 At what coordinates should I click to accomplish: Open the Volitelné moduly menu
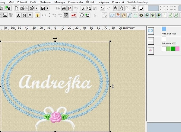[x=138, y=2]
